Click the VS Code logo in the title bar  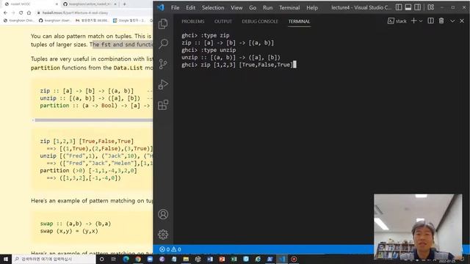click(x=161, y=7)
